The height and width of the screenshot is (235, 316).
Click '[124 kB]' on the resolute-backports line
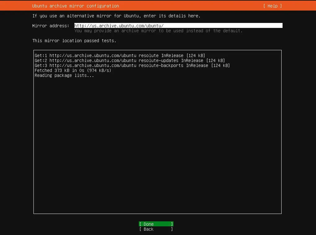click(220, 65)
